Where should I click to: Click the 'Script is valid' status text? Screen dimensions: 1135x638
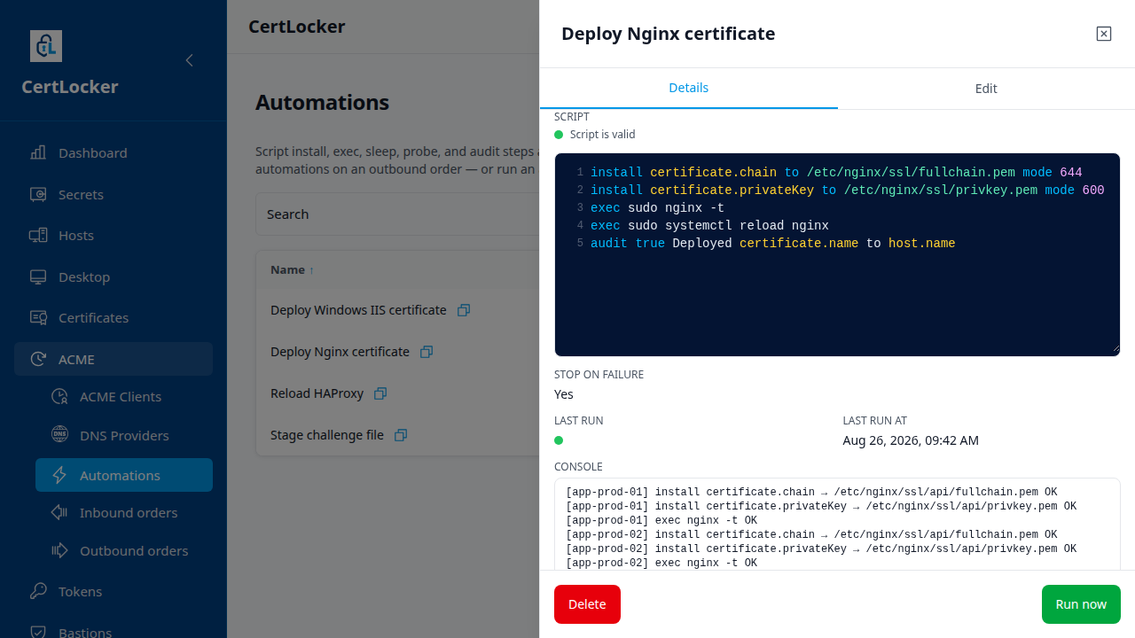[x=603, y=135]
